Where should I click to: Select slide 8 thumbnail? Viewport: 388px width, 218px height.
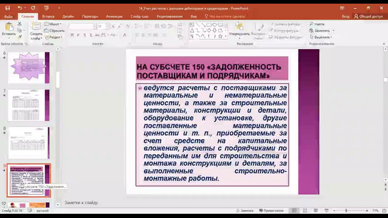pyautogui.click(x=28, y=143)
